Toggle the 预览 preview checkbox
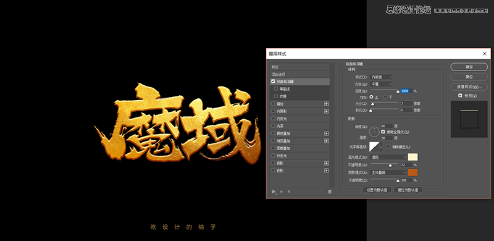The image size is (494, 241). [460, 96]
